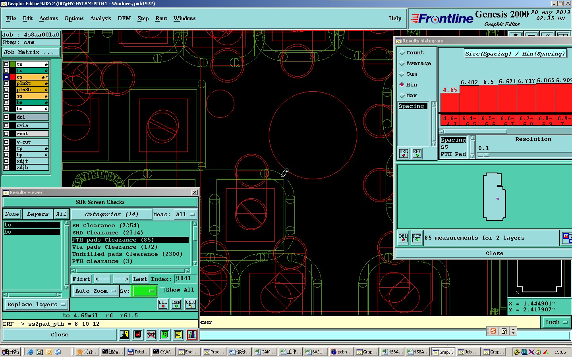Viewport: 572px width, 357px height.
Task: Open the DFM menu
Action: click(124, 19)
